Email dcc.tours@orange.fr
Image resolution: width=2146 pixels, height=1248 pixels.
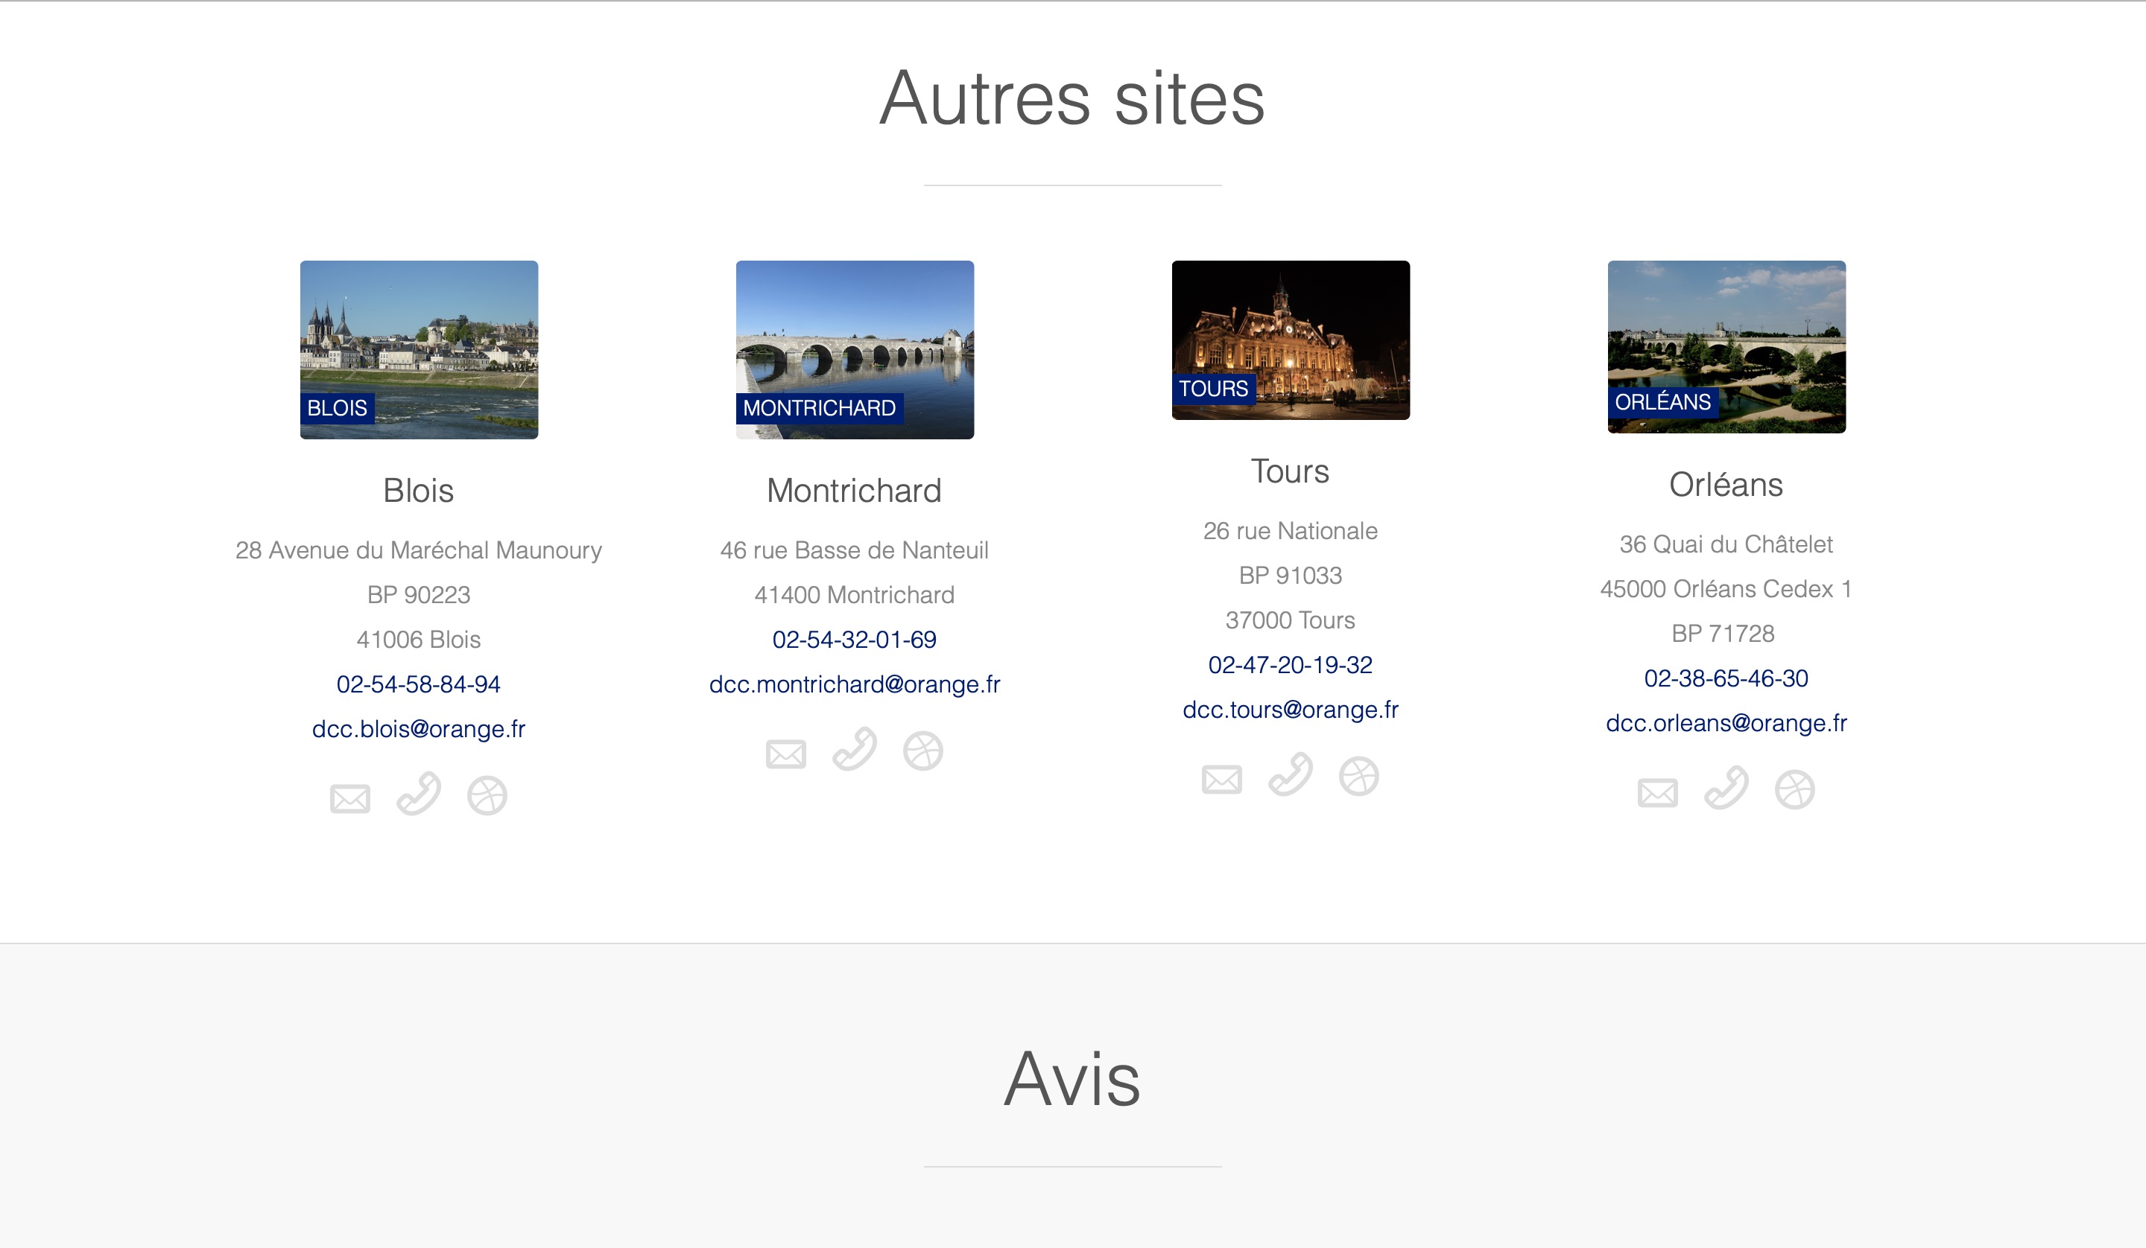1291,710
